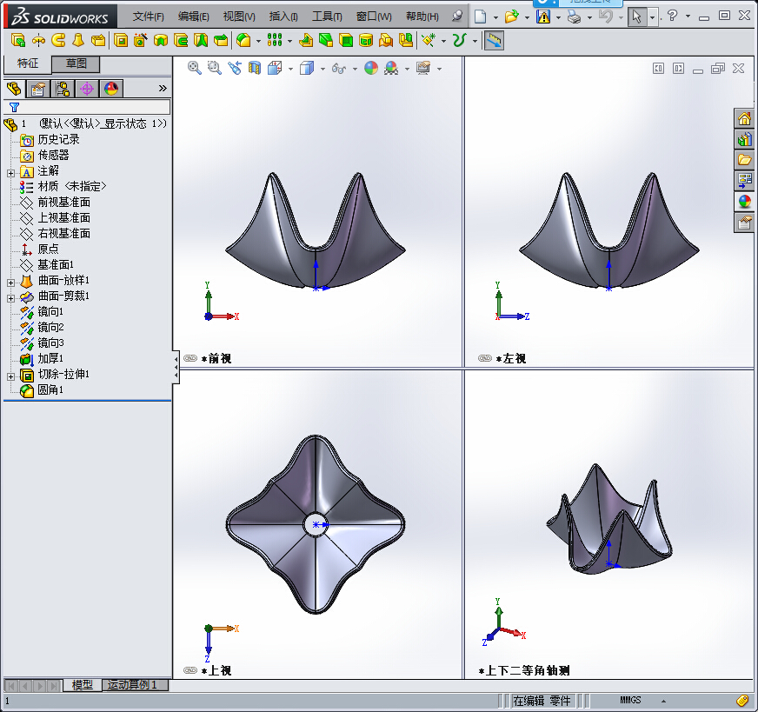Select the 圆角1 feature in the tree
The height and width of the screenshot is (712, 758).
pos(50,389)
